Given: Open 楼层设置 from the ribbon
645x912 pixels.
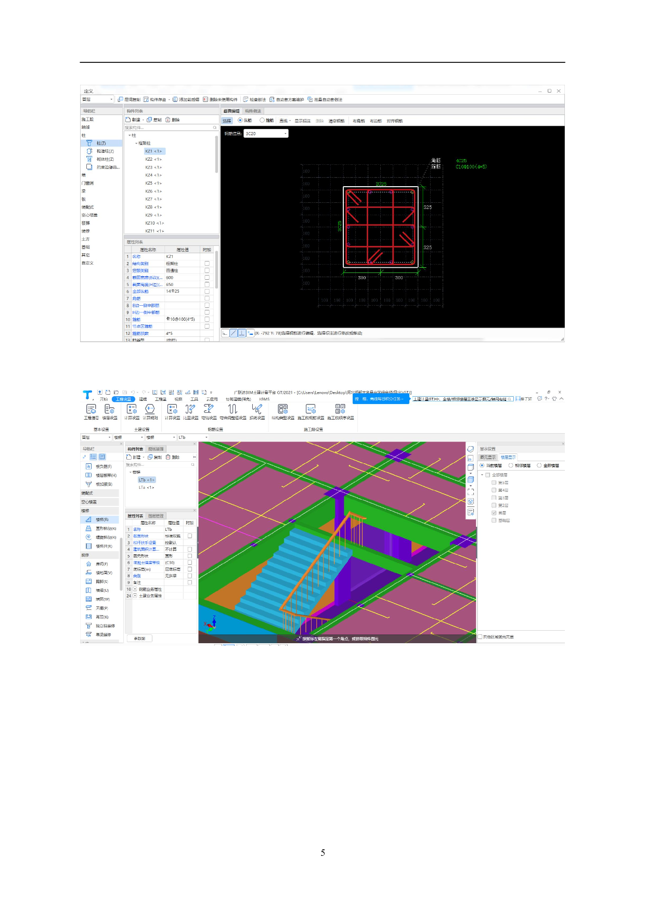Looking at the screenshot, I should click(109, 410).
